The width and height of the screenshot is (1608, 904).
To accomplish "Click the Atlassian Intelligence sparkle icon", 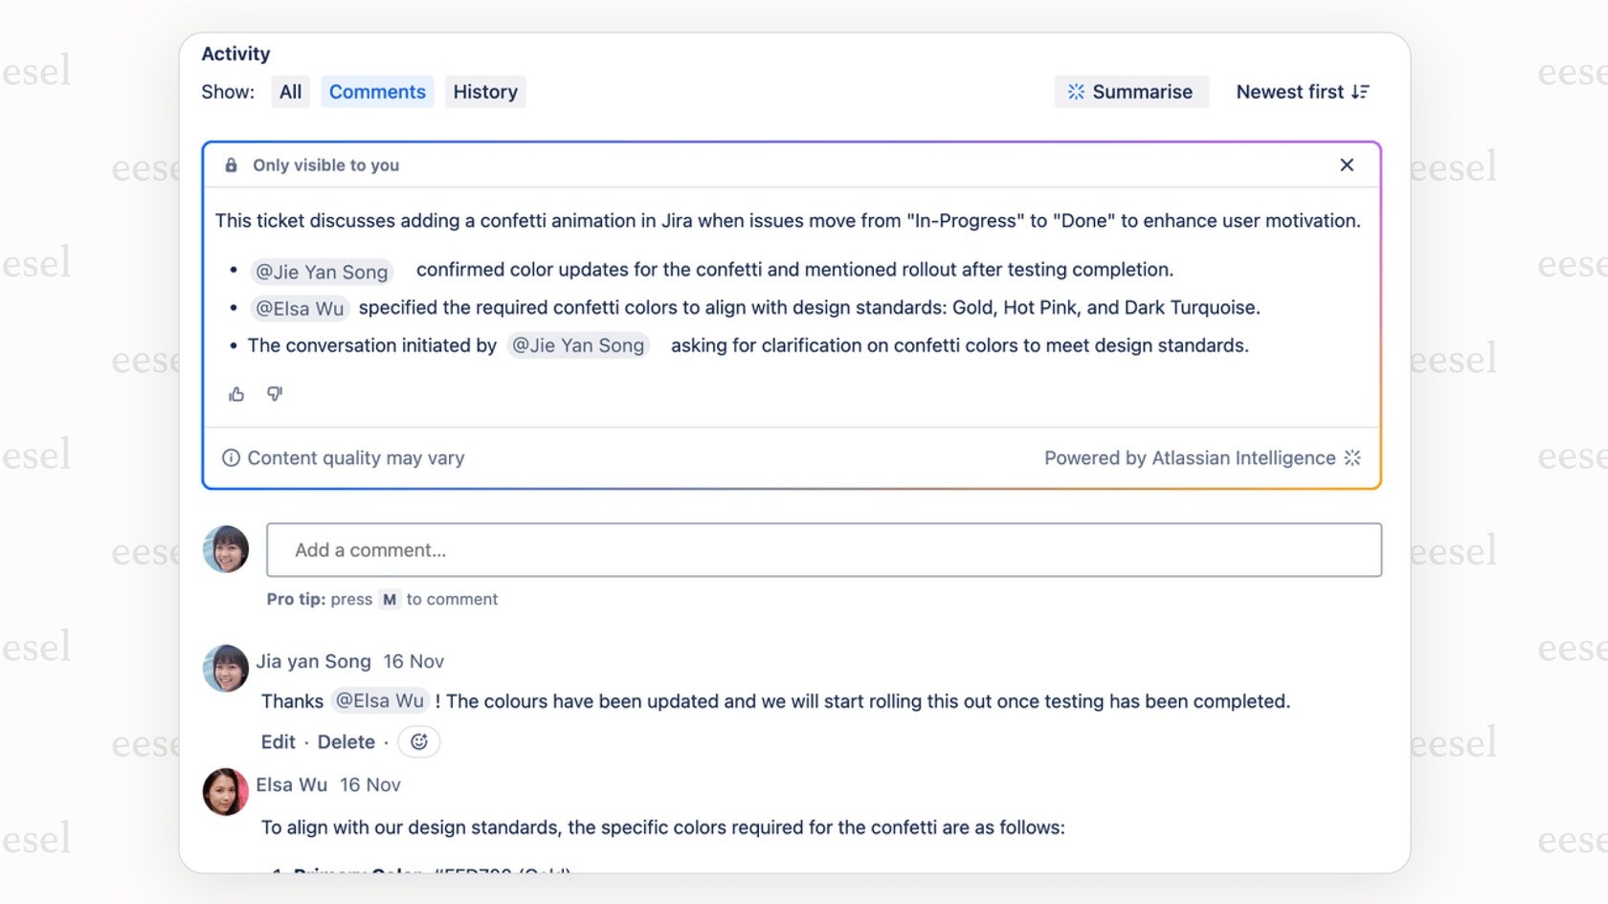I will [x=1351, y=457].
